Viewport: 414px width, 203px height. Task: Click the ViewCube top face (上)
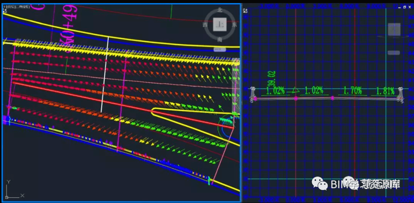tap(220, 25)
